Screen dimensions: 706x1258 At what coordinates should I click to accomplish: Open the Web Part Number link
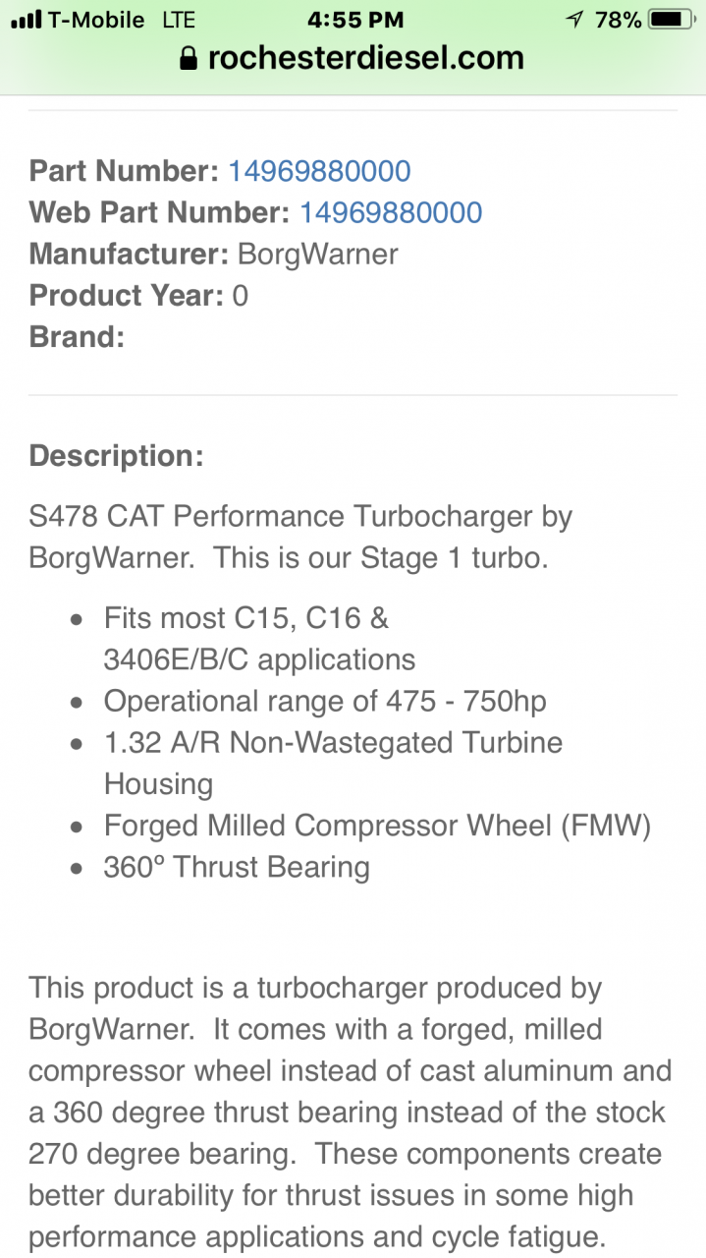tap(391, 213)
